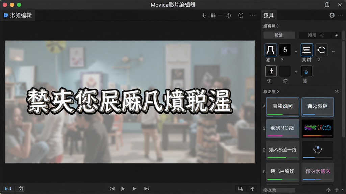The width and height of the screenshot is (346, 194).
Task: Toggle the split icon in the panel footer
Action: (328, 190)
